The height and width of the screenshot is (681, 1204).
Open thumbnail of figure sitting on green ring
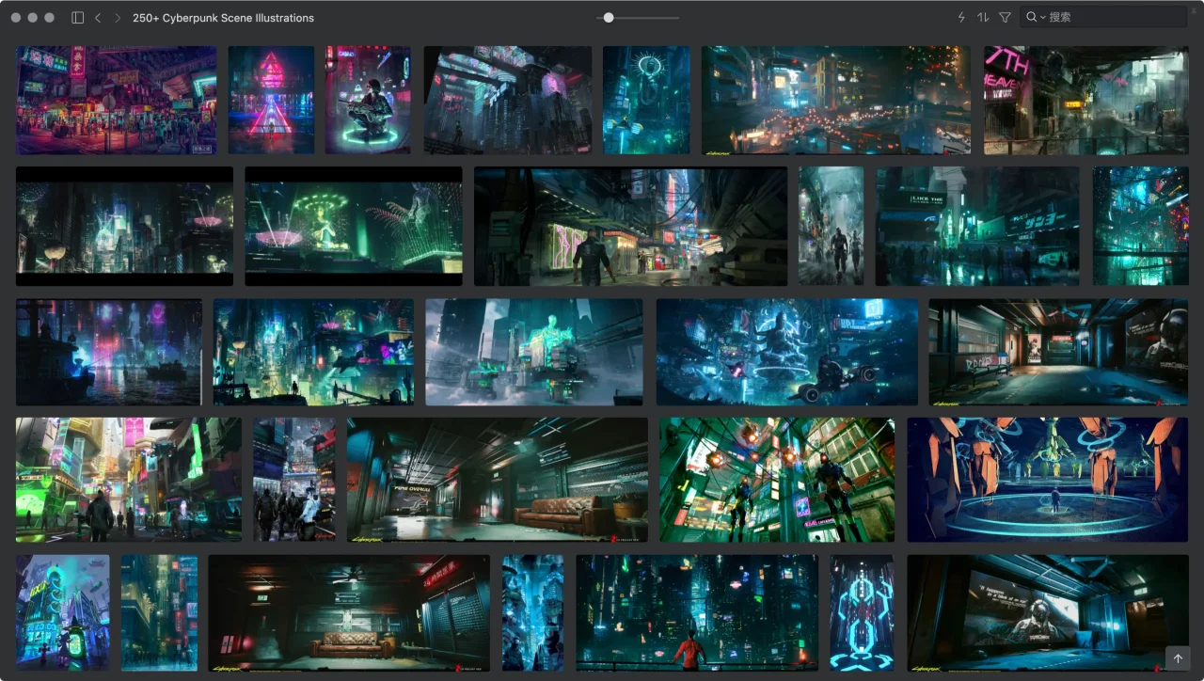(x=368, y=101)
